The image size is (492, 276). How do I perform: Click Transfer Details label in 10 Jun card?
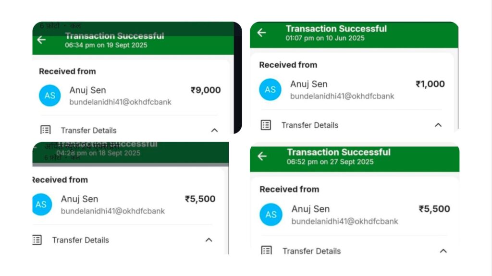coord(310,125)
